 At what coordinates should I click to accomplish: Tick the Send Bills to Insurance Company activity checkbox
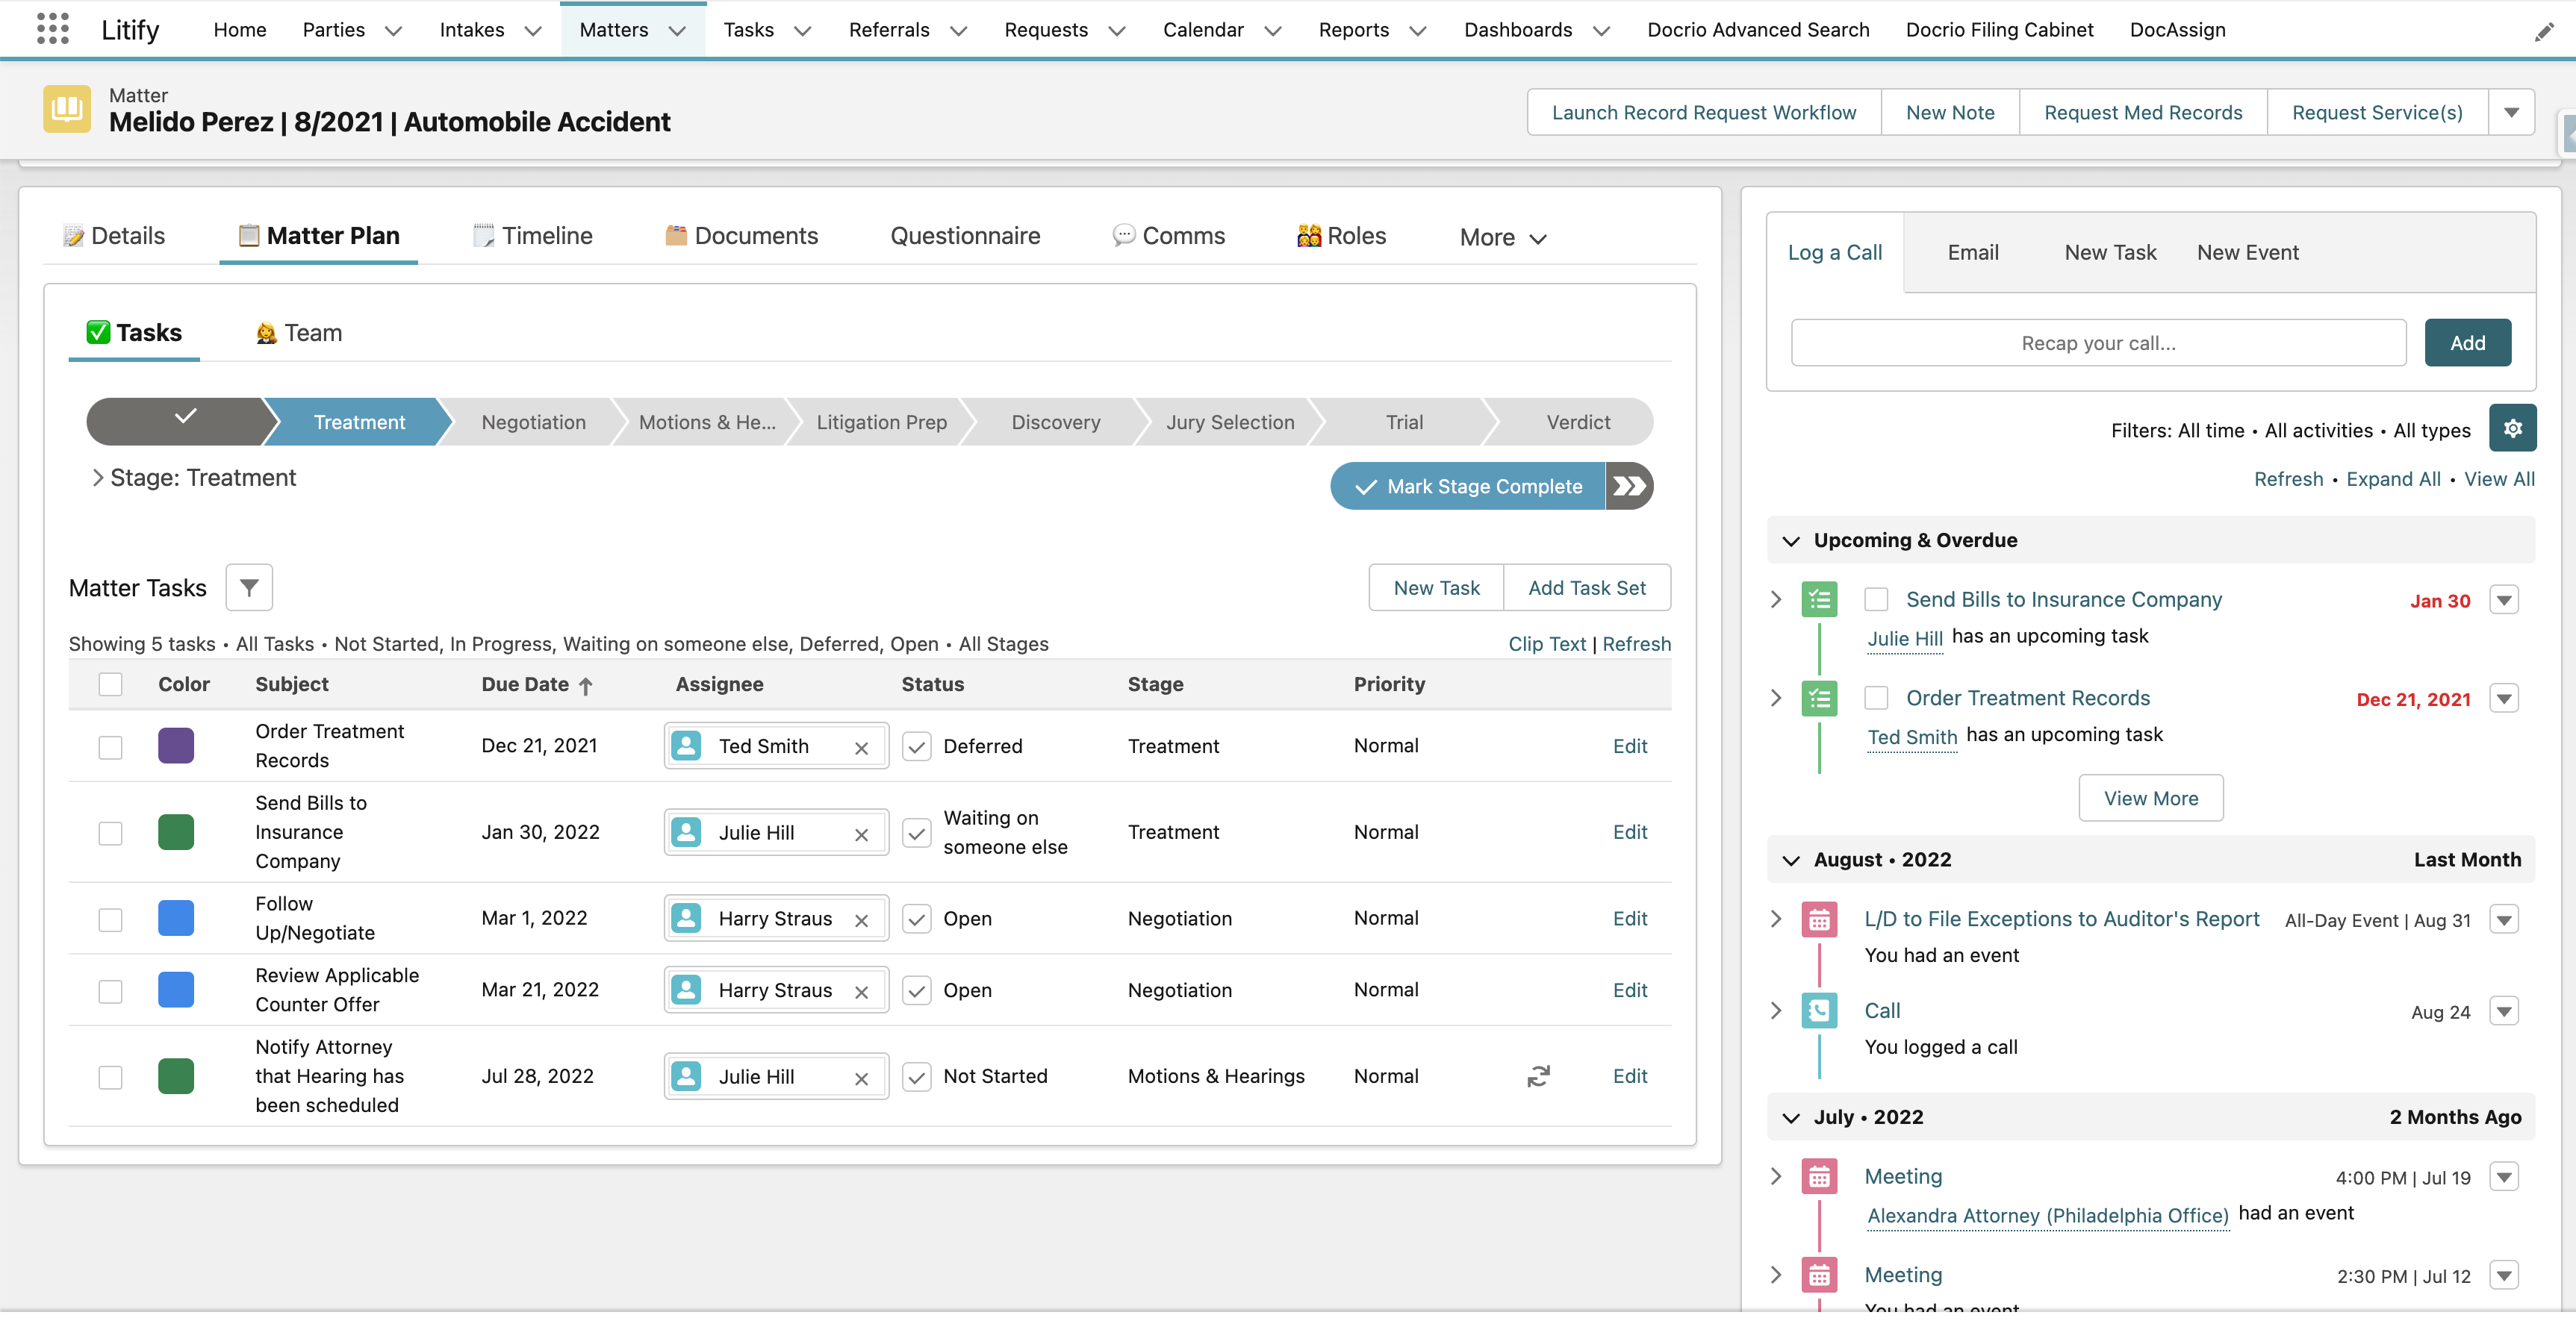pos(1876,599)
